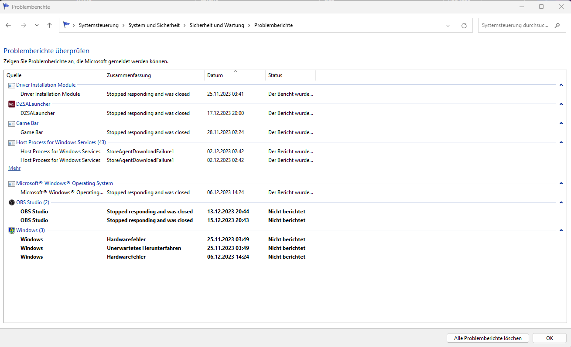The width and height of the screenshot is (571, 347).
Task: Click the Driver Installation Module group icon
Action: 12,85
